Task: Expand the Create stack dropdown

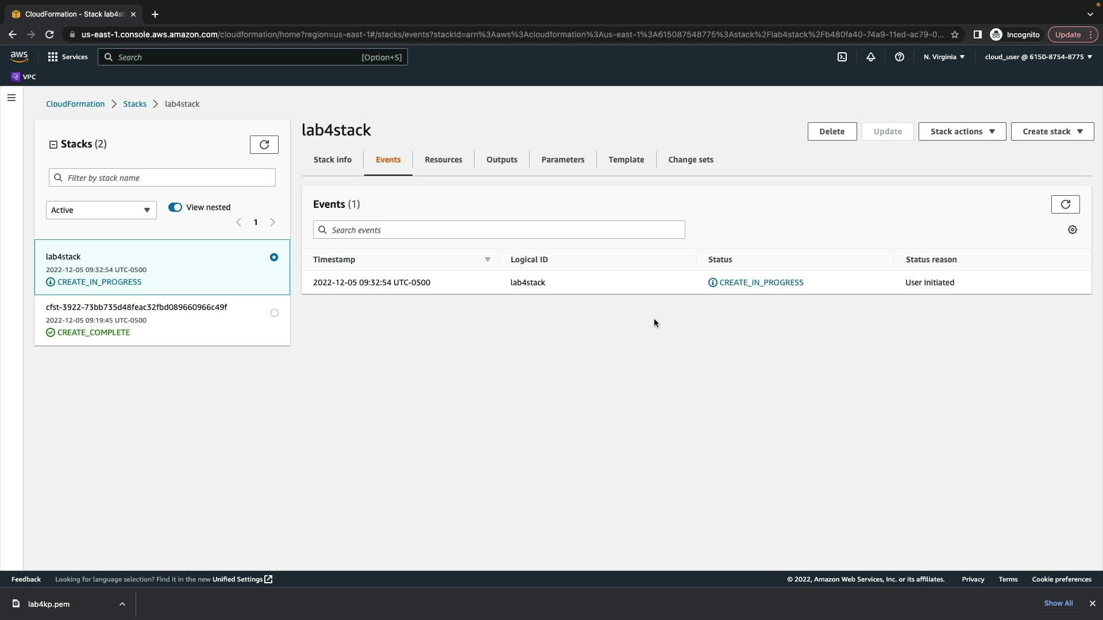Action: [x=1052, y=131]
